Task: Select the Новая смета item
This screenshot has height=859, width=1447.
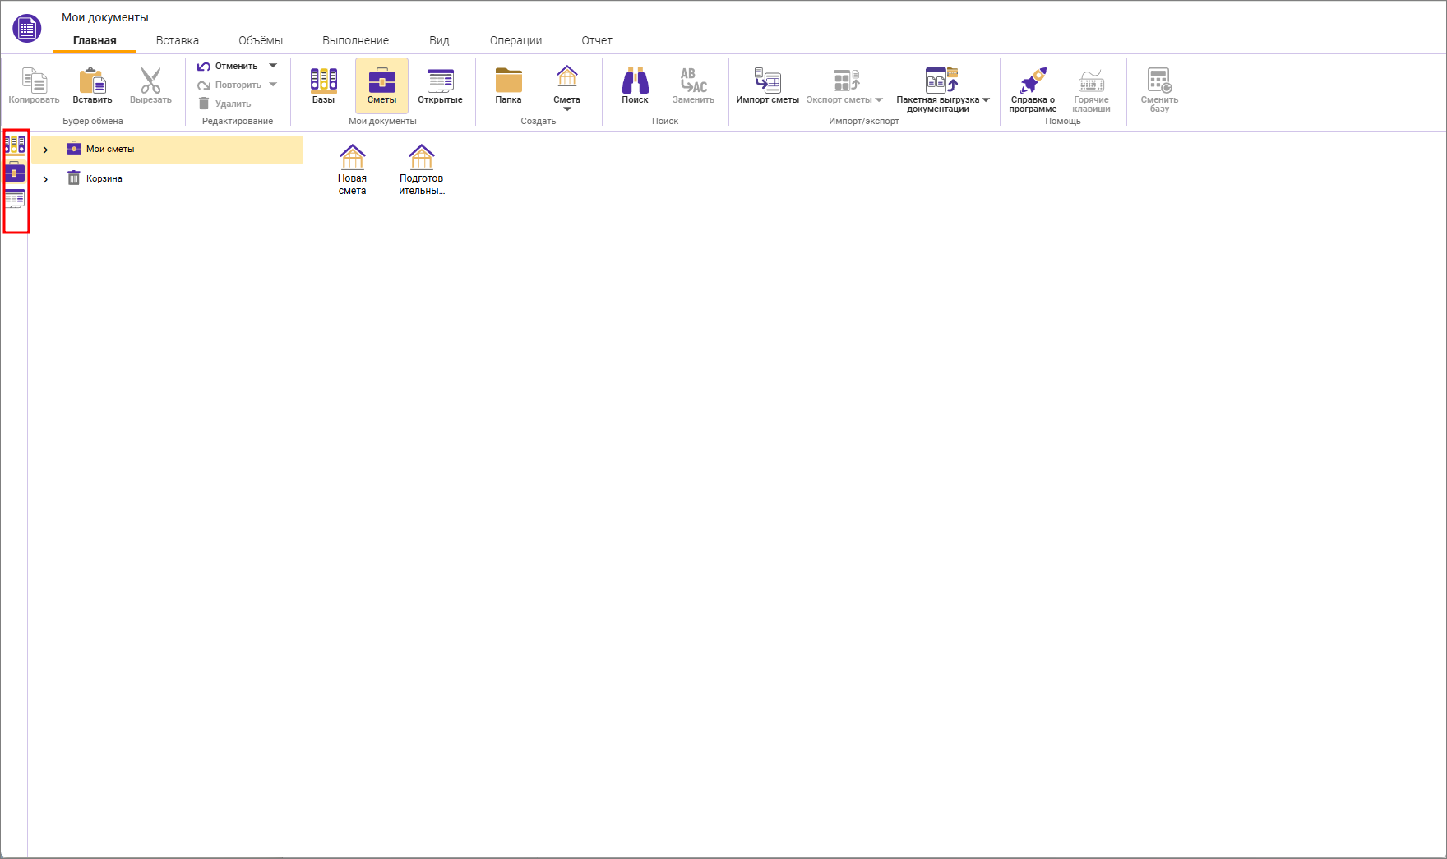Action: click(352, 169)
